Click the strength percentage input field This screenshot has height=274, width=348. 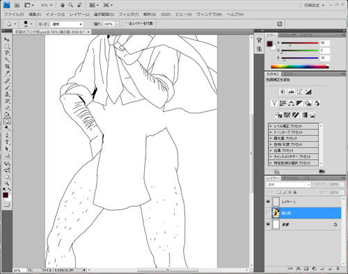tap(109, 24)
